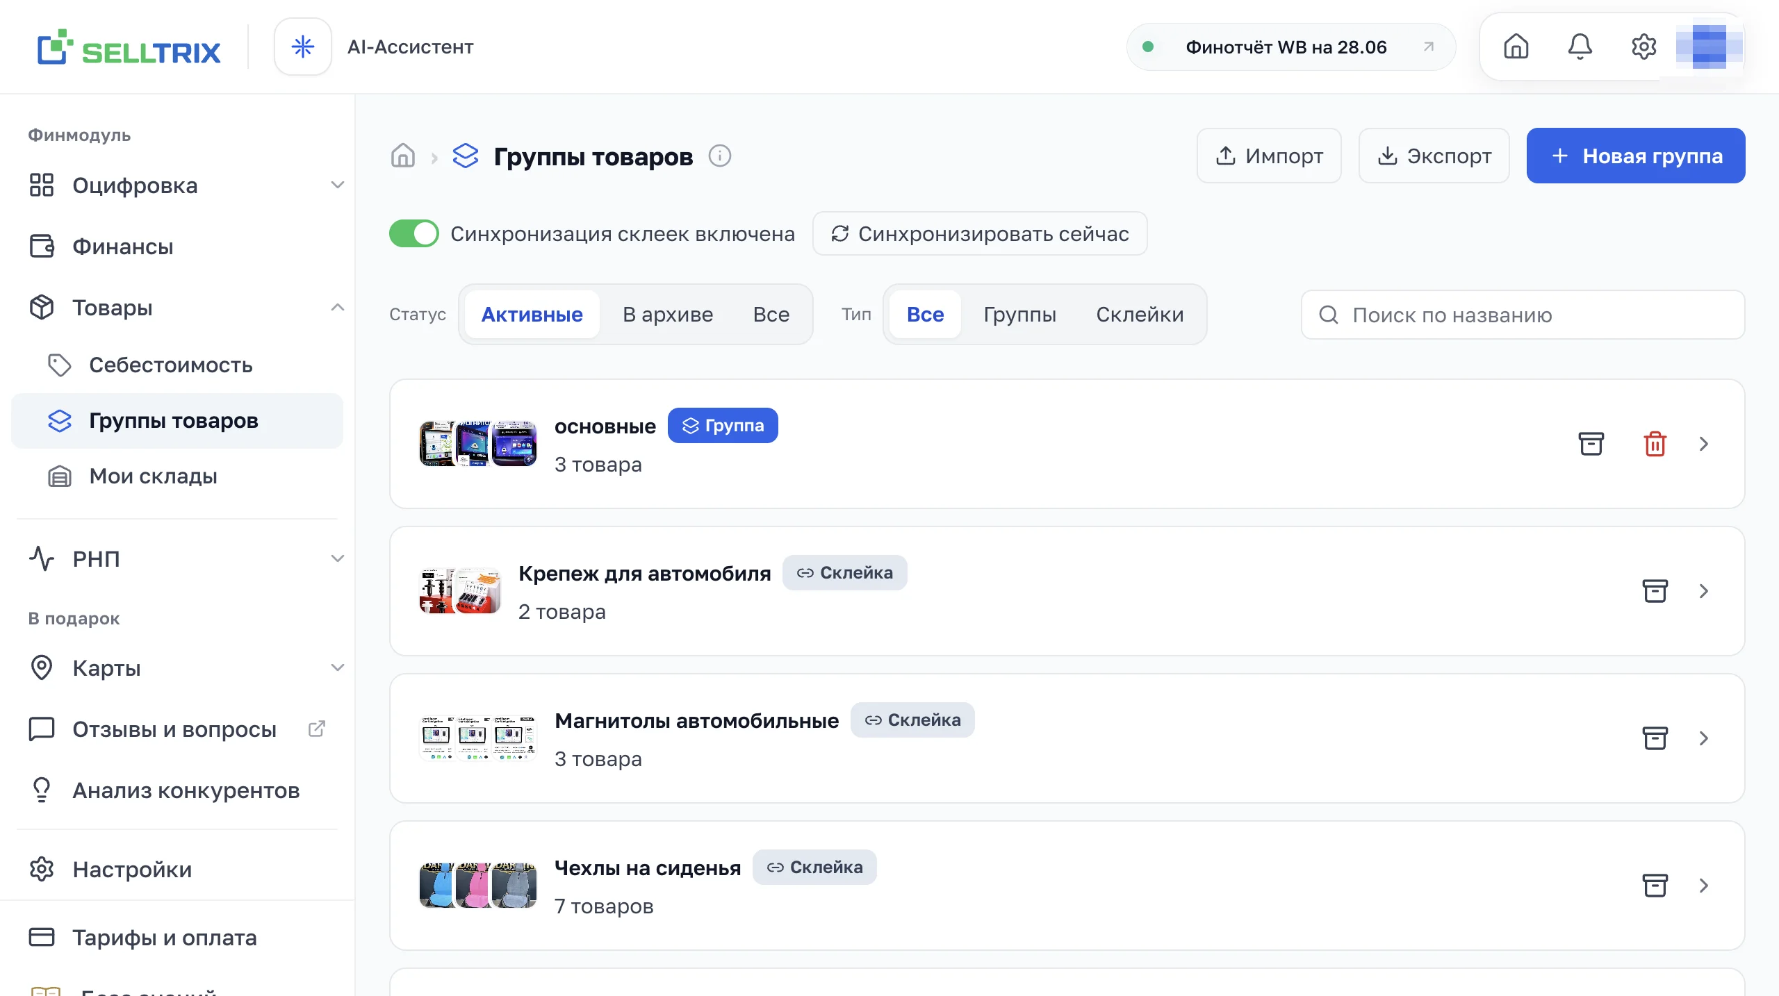
Task: Click Склейка badge on Магнитолы автомобильные
Action: pos(912,720)
